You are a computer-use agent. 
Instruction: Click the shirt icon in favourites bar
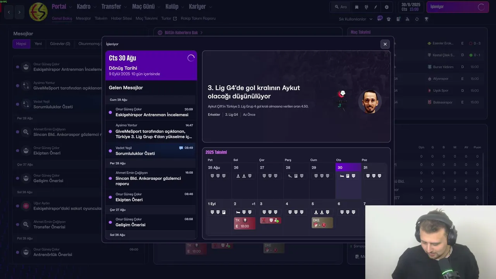(x=389, y=19)
